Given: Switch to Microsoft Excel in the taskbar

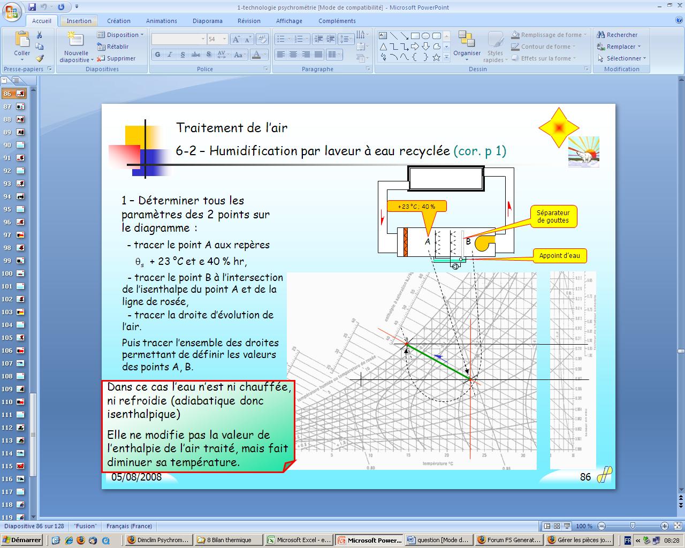Looking at the screenshot, I should coord(300,540).
